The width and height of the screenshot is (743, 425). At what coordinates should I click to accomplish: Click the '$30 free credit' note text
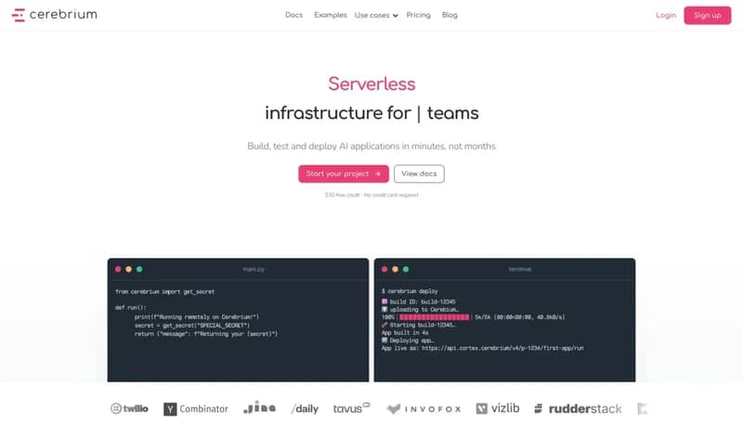[x=371, y=195]
